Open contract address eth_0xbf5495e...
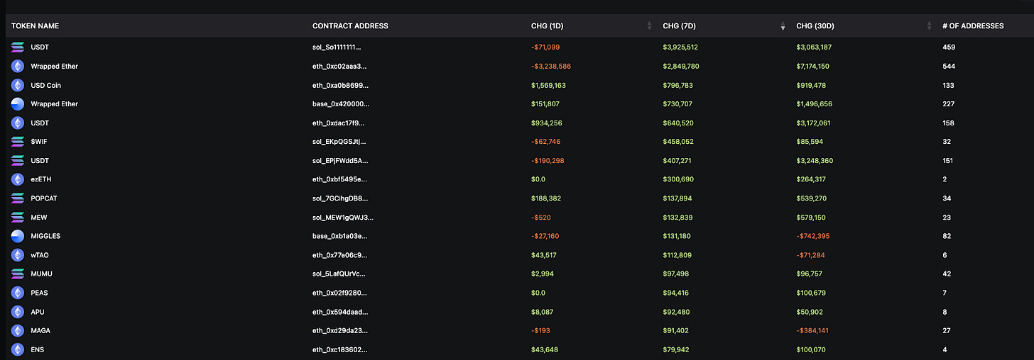Screen dimensions: 1034x360 tap(339, 179)
